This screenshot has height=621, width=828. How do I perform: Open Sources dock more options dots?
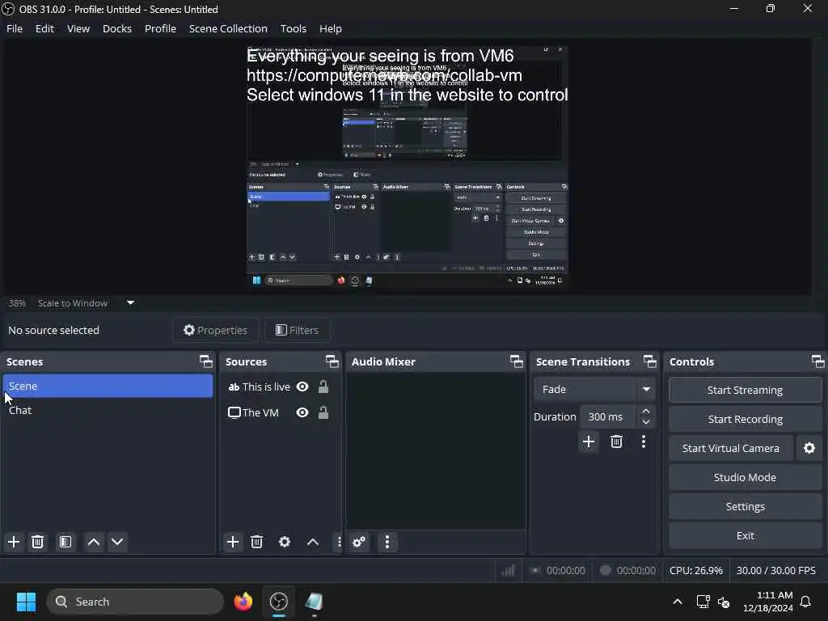tap(339, 542)
